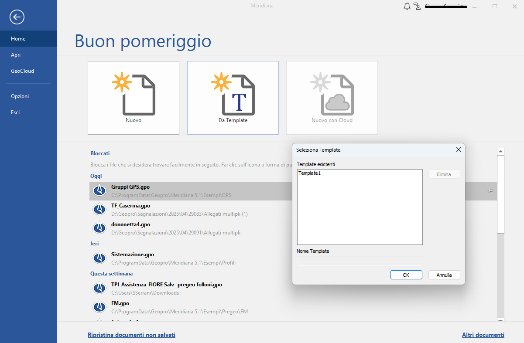Click the scroll down arrow of recent list
This screenshot has height=343, width=524.
(x=500, y=320)
